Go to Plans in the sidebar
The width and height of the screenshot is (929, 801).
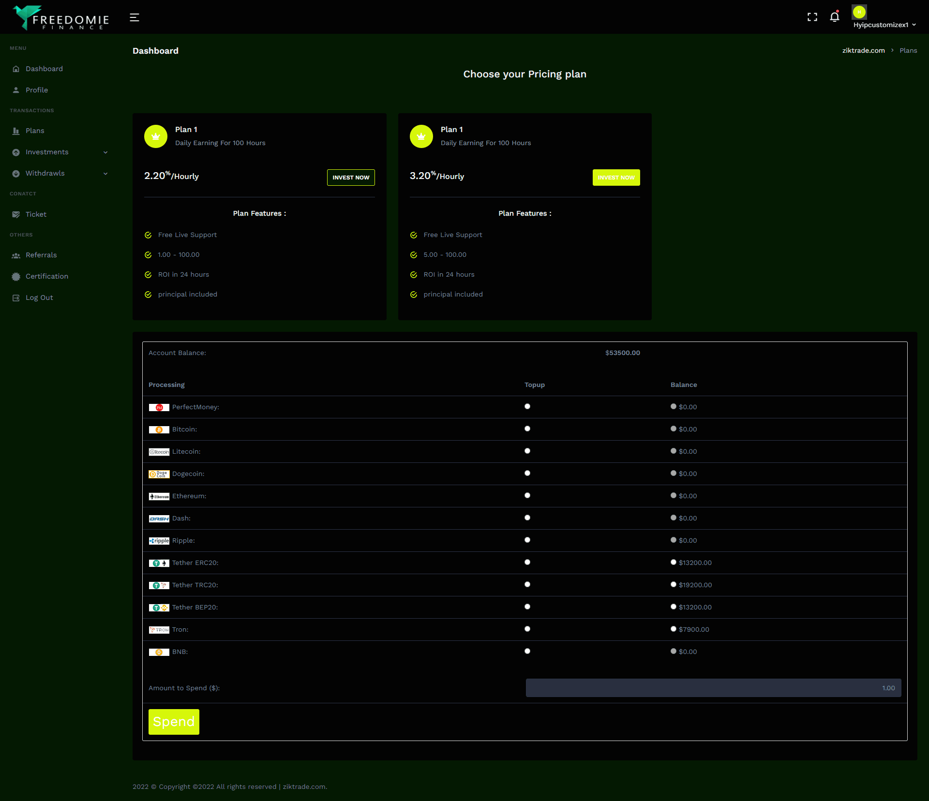point(35,131)
